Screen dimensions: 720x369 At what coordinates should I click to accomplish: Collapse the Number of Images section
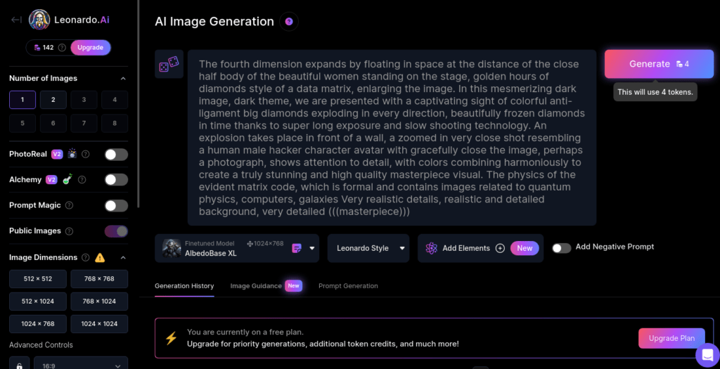click(x=124, y=79)
